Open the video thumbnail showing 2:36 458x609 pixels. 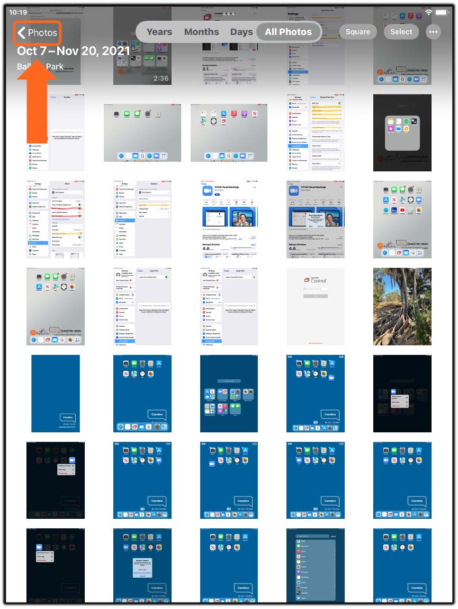(142, 47)
